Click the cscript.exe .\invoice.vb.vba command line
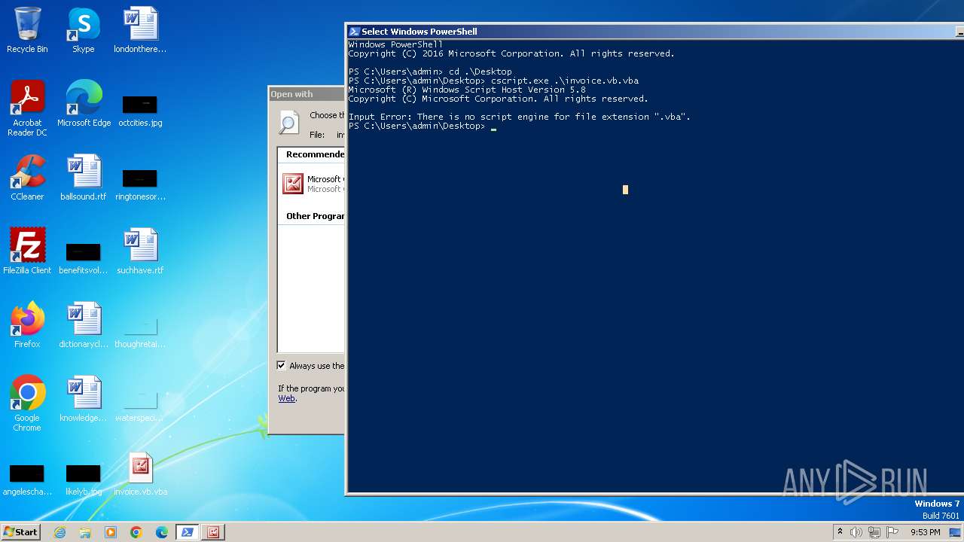This screenshot has width=964, height=542. (x=493, y=81)
